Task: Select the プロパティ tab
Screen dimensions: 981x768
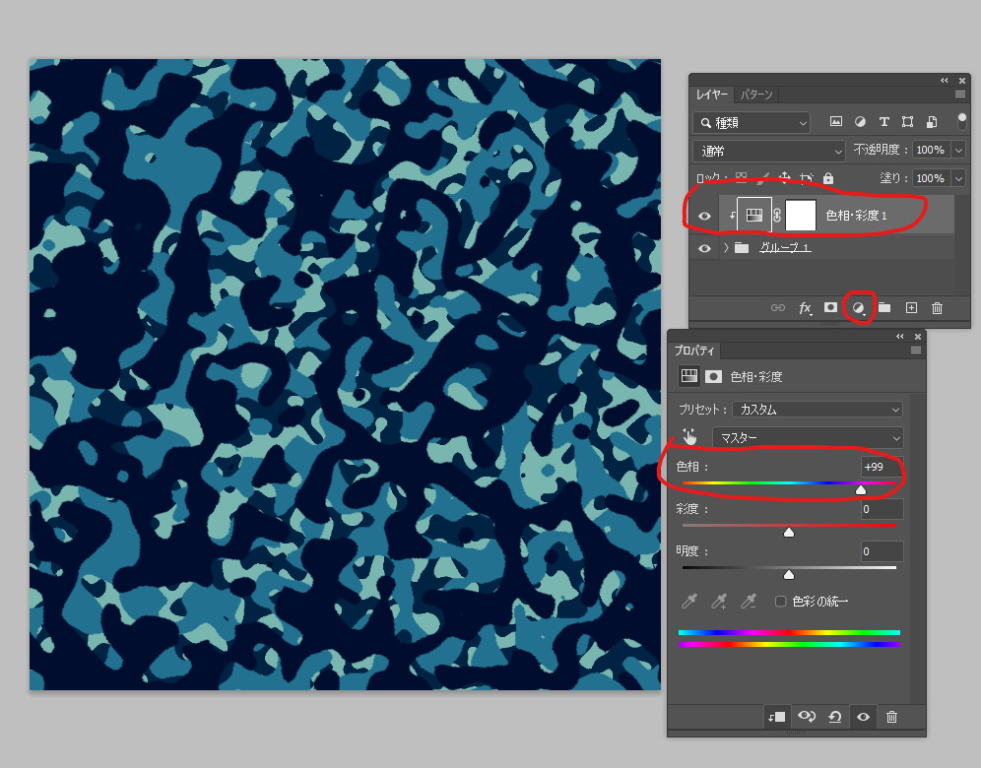Action: (694, 351)
